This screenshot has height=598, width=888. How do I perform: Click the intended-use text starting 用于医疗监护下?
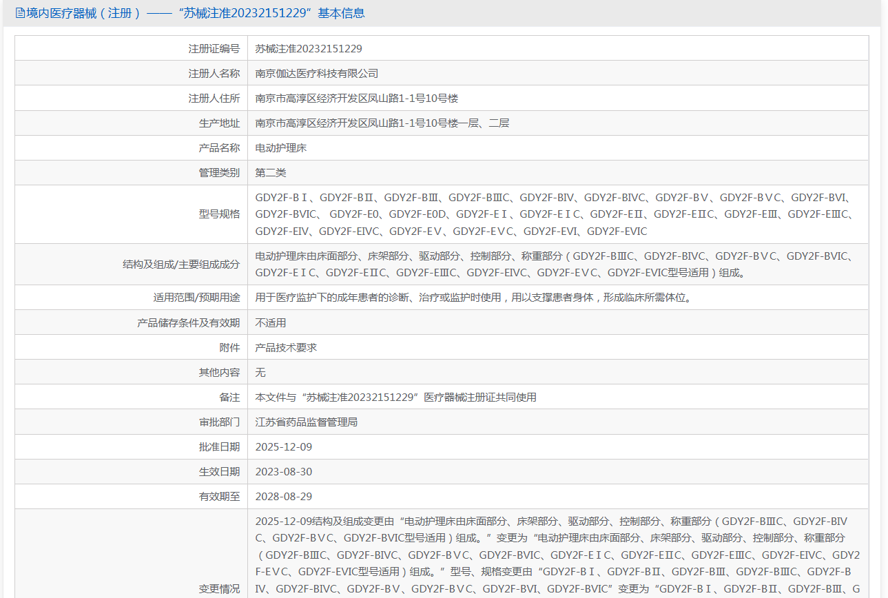point(473,298)
